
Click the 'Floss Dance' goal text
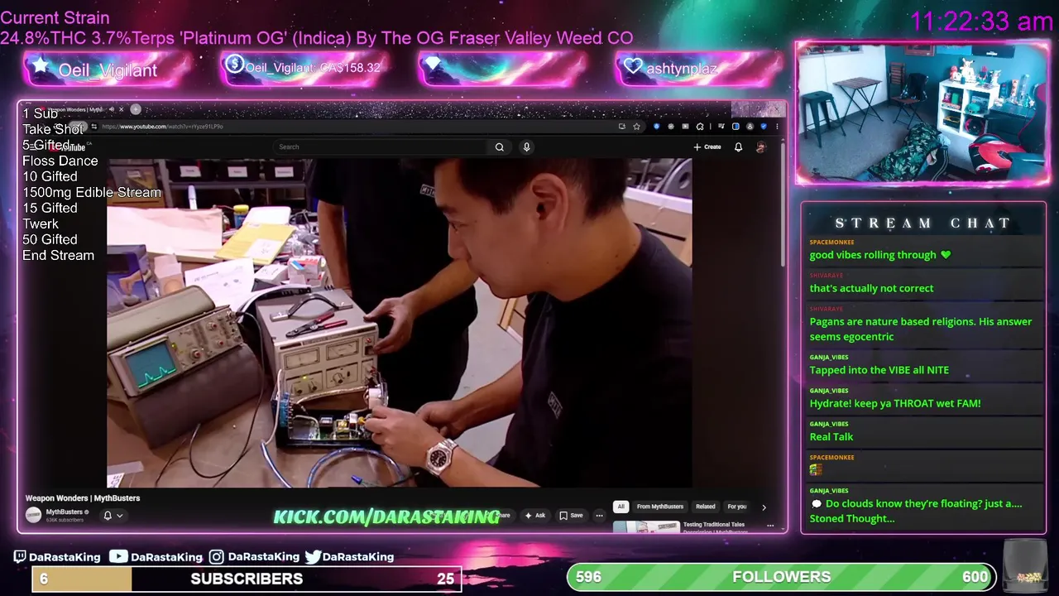(60, 161)
